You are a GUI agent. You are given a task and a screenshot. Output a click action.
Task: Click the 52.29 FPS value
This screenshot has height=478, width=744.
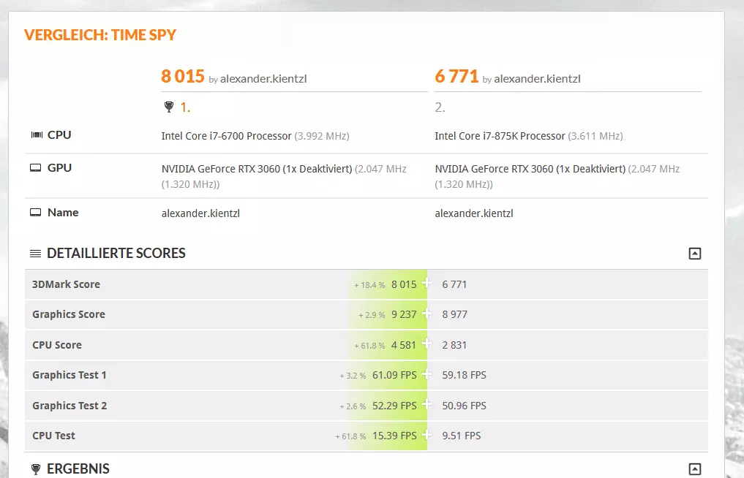coord(394,406)
